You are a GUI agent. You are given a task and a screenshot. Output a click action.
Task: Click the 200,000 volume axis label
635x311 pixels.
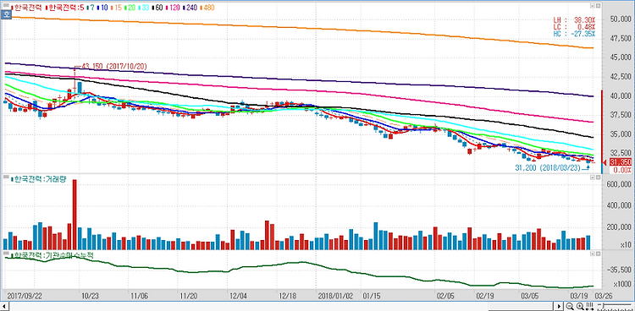click(618, 227)
